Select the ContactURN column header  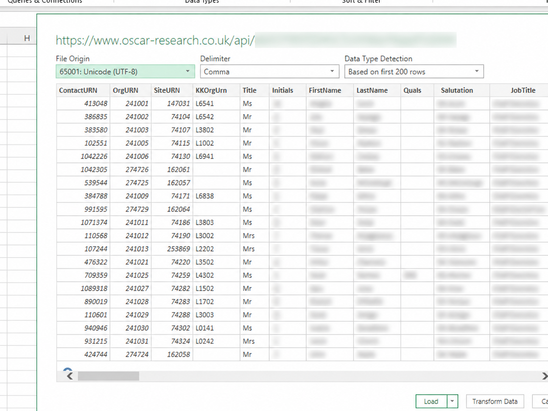(83, 90)
